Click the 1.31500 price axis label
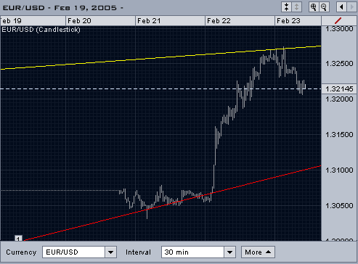 pos(339,135)
